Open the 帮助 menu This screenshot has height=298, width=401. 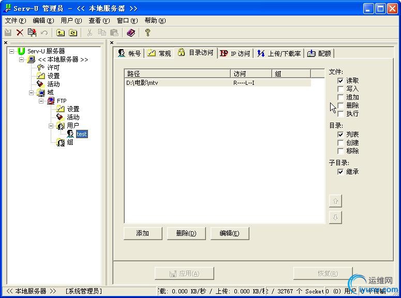155,21
